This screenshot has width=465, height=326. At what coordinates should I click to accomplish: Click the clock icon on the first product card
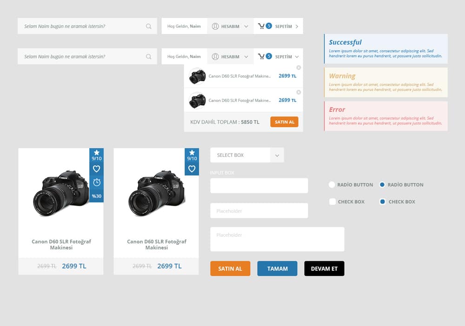coord(96,182)
